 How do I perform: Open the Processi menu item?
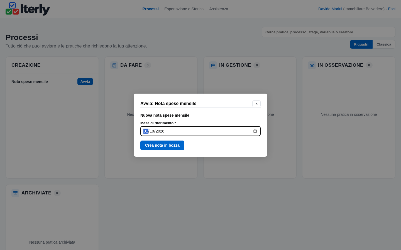pyautogui.click(x=150, y=9)
